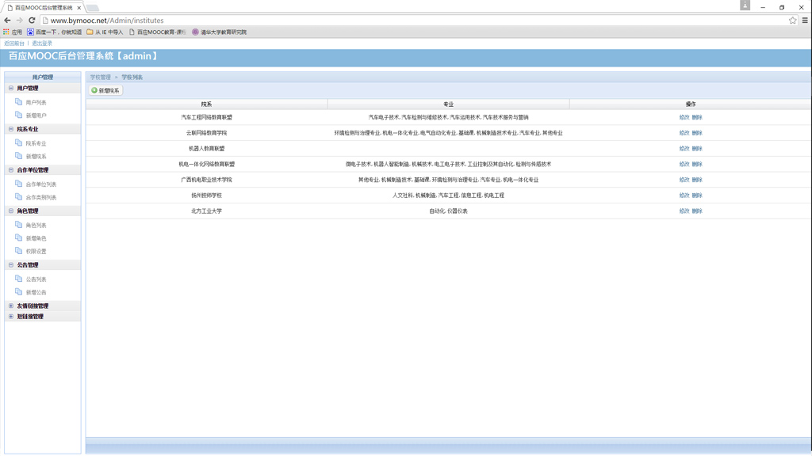Click the icon beside 权限设置
This screenshot has height=456, width=812.
[18, 251]
